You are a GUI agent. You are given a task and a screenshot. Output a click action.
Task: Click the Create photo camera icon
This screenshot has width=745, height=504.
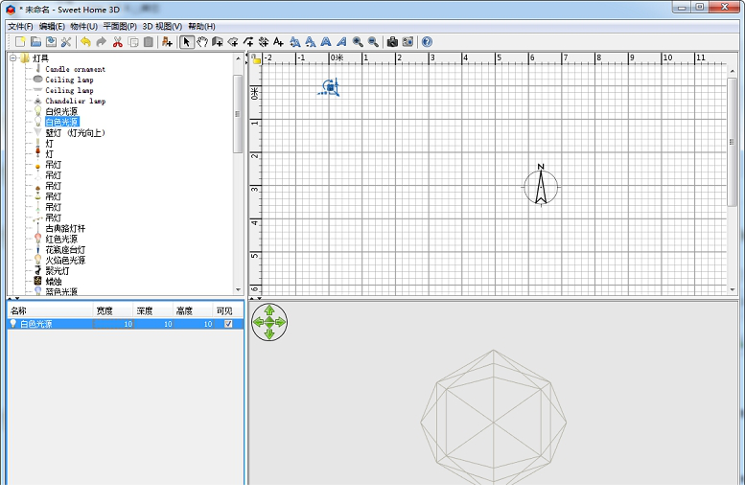(x=392, y=42)
